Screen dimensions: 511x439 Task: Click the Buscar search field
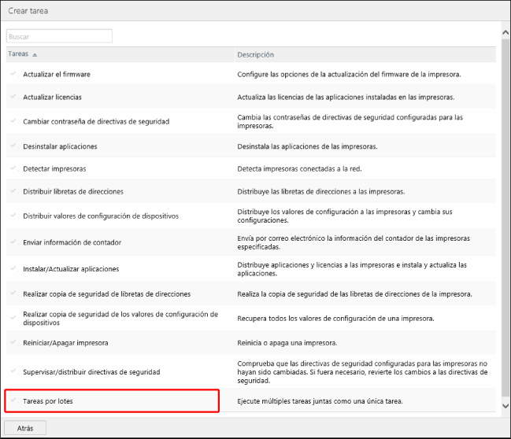point(60,36)
